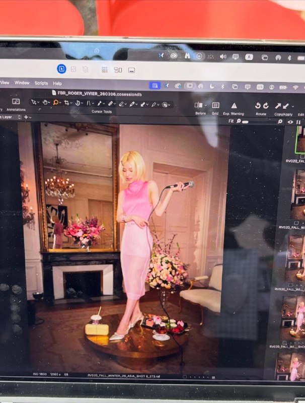Click the 1/160 s shutter readout
The width and height of the screenshot is (305, 403).
pos(55,374)
